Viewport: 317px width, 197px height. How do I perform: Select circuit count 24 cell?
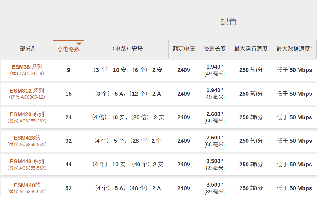tap(69, 117)
